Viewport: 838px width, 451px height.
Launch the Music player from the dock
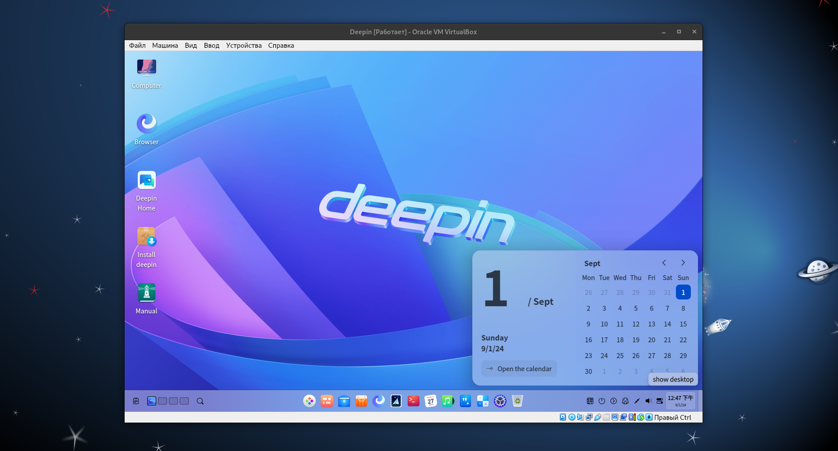click(448, 401)
